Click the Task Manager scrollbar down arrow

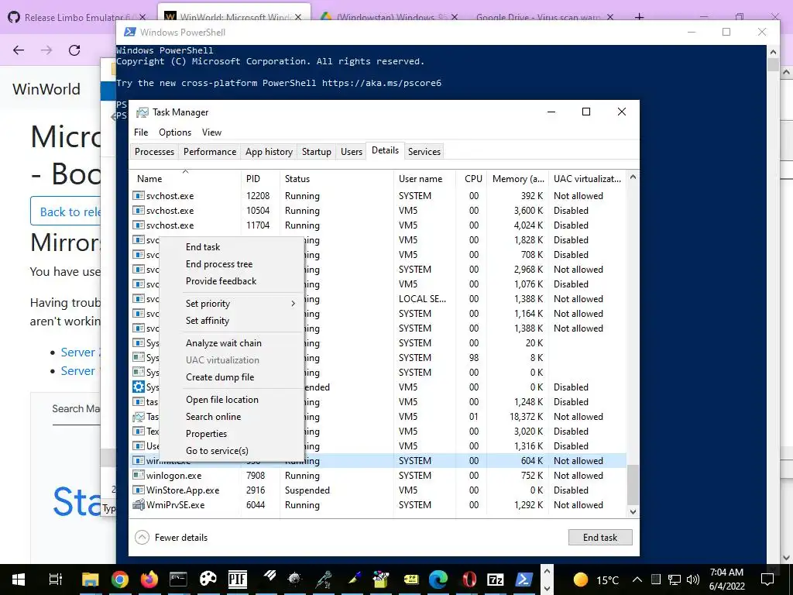click(x=633, y=511)
